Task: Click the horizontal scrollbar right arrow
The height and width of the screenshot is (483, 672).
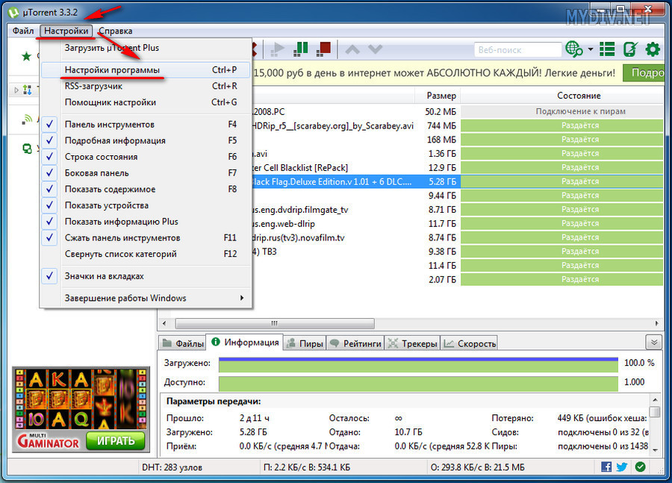Action: point(656,323)
